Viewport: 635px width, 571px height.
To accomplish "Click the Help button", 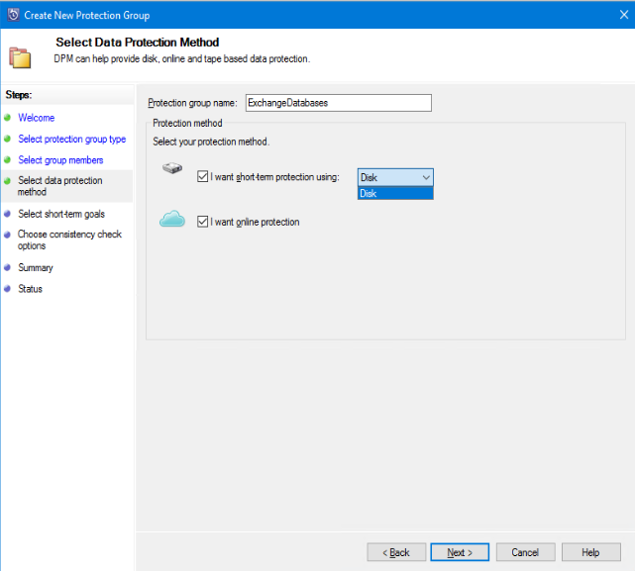I will (590, 552).
